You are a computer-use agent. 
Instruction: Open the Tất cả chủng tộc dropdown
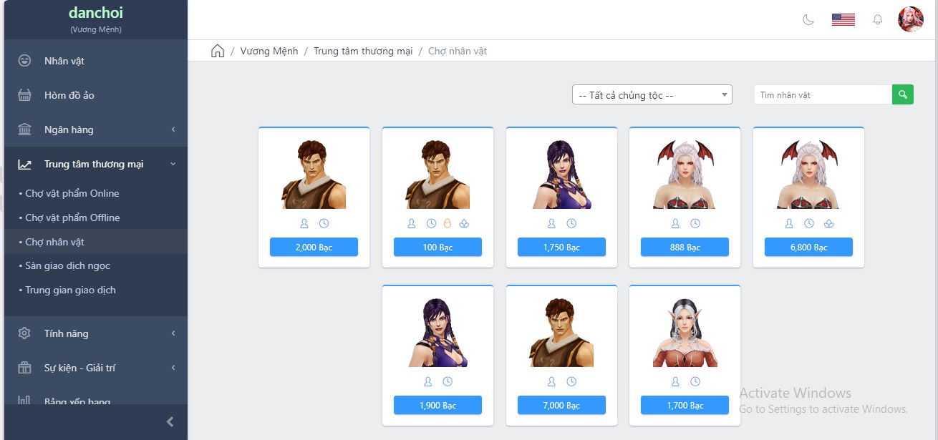(652, 95)
